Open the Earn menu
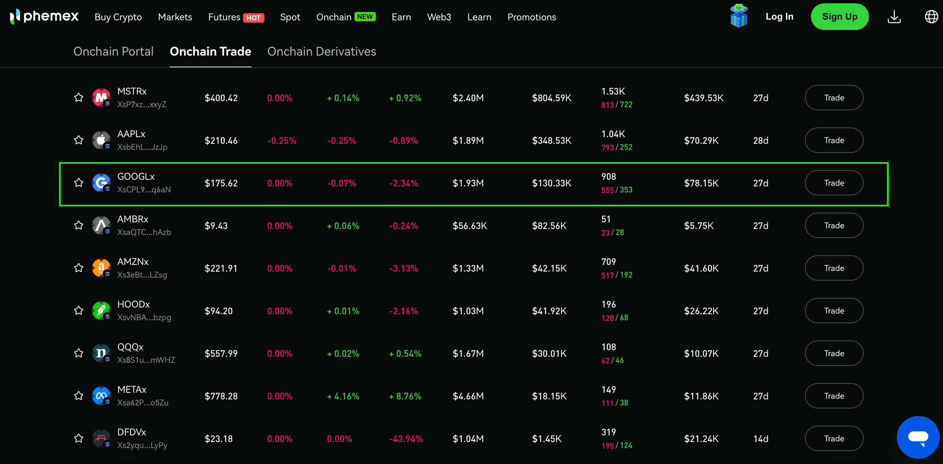Screen dimensions: 943x464 (x=401, y=17)
